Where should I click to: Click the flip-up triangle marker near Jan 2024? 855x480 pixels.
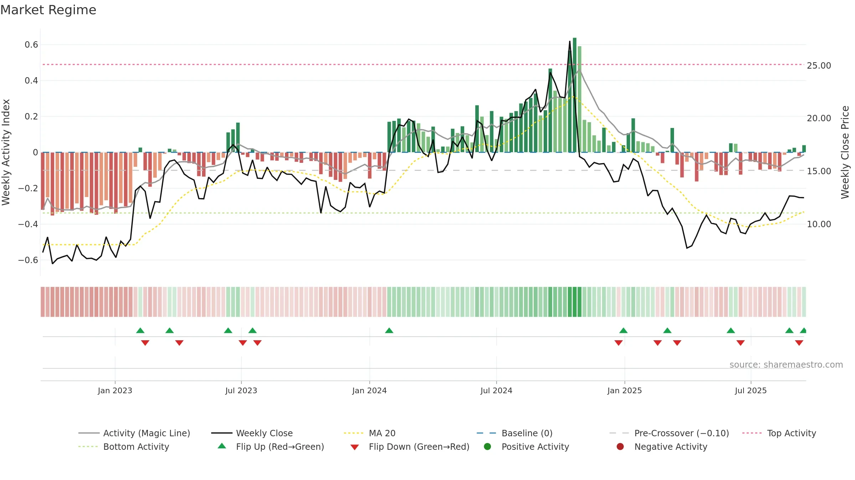389,330
